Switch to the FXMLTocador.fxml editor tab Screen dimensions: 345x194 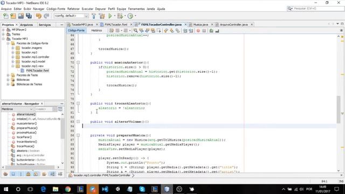tap(116, 25)
